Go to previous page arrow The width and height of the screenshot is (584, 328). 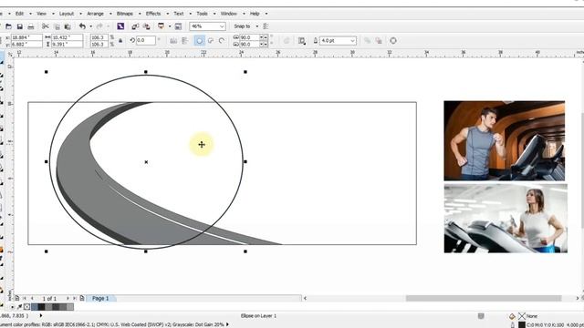click(x=32, y=298)
